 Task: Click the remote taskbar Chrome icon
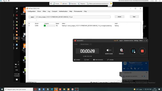[17, 22]
